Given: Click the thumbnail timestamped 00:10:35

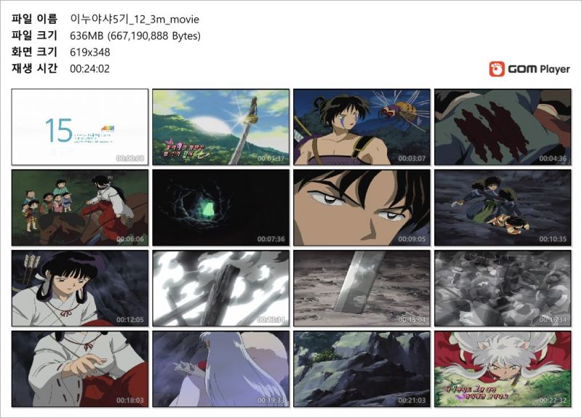Looking at the screenshot, I should [x=503, y=208].
